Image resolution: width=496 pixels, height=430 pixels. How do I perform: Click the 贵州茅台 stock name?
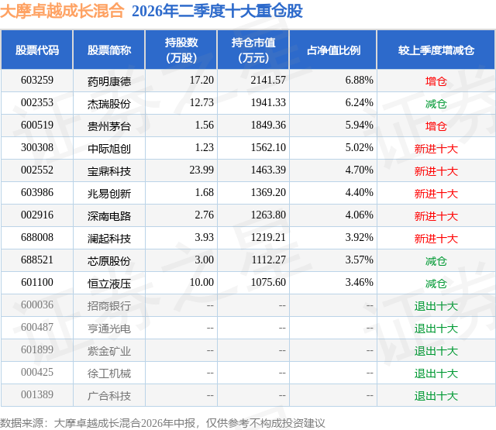point(109,126)
